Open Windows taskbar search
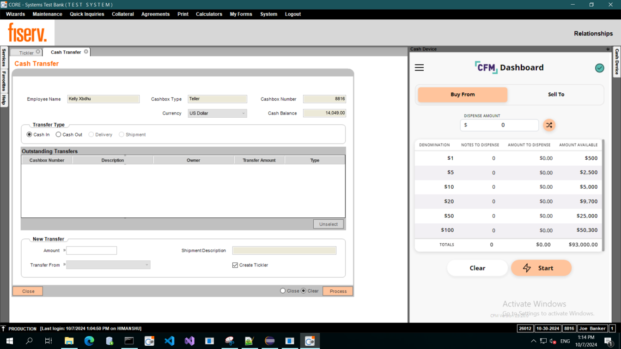Viewport: 621px width, 349px height. click(29, 341)
